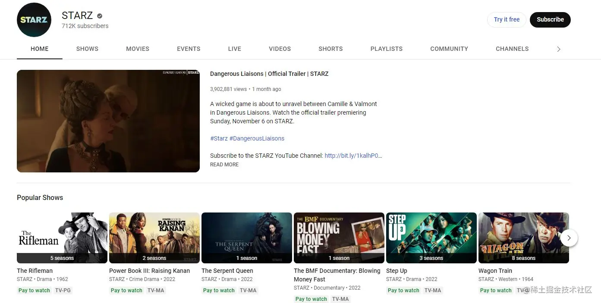This screenshot has width=601, height=303.
Task: Open the Step Up show thumbnail
Action: tap(431, 238)
